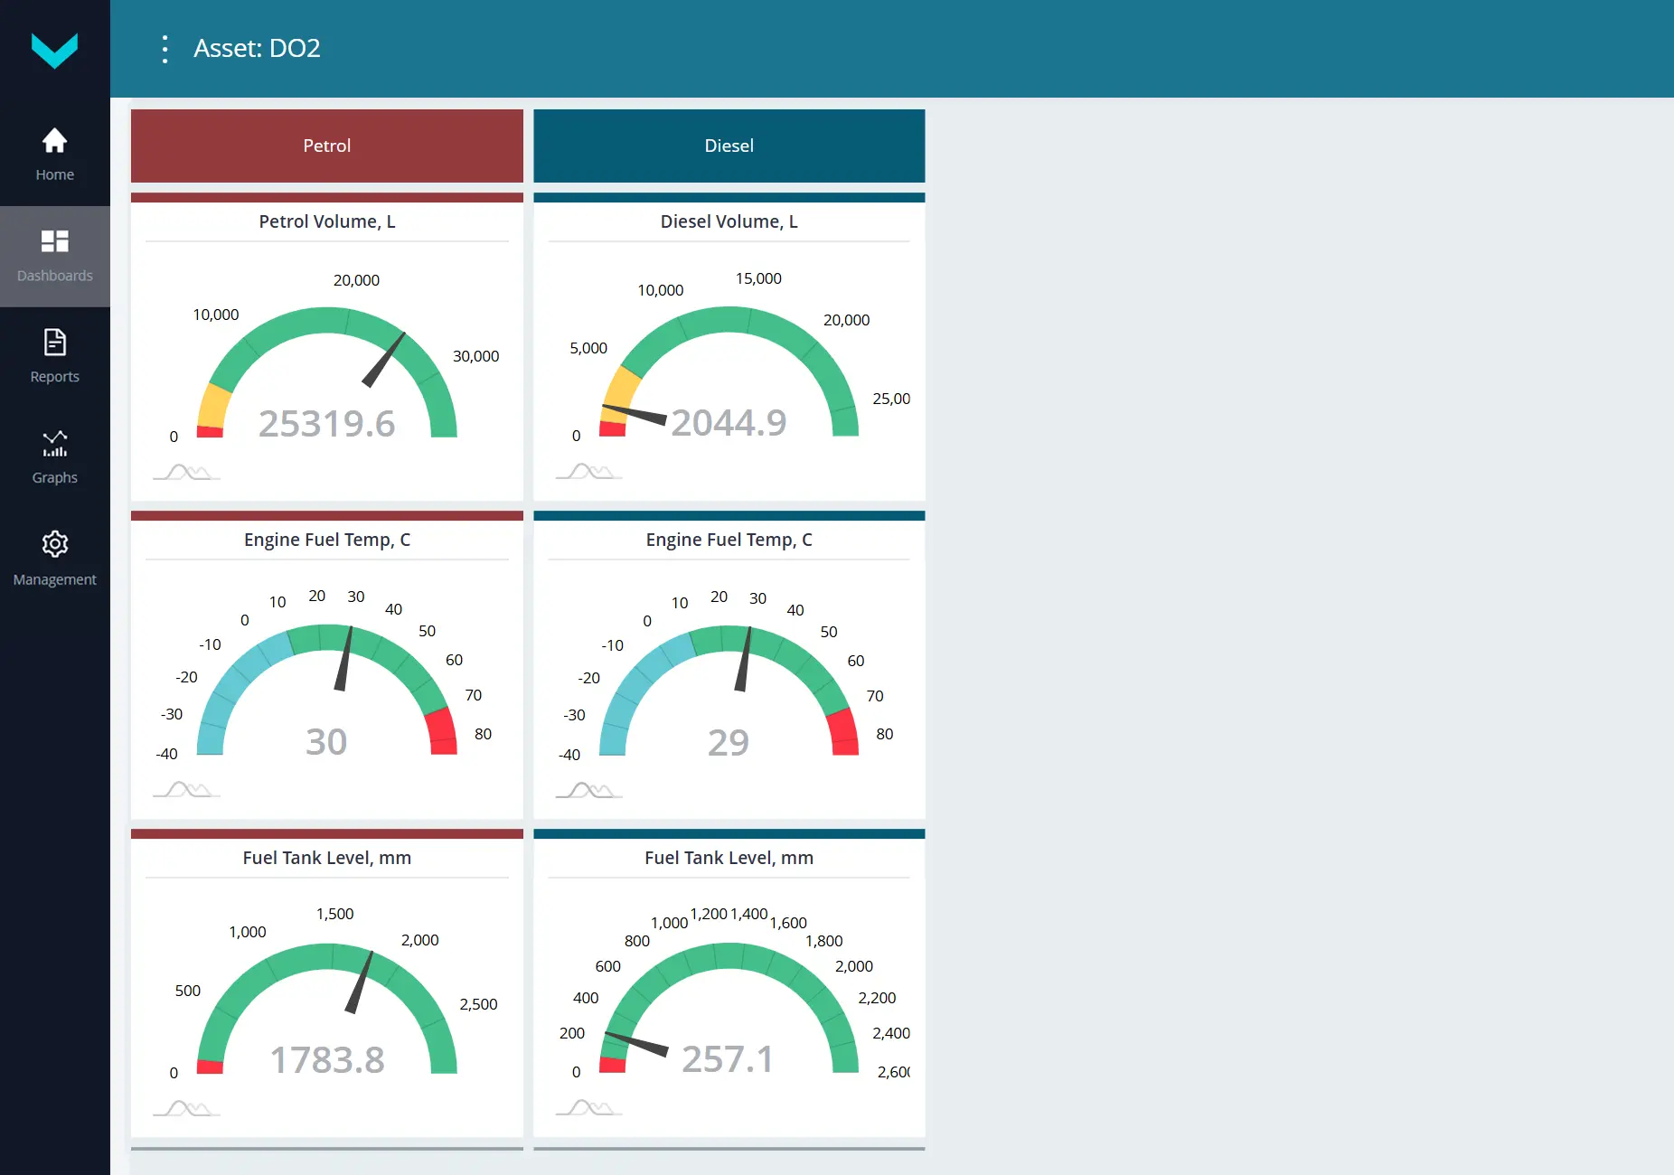Click the Diesel Fuel Tank Level gauge needle
Viewport: 1674px width, 1175px height.
pos(636,1044)
